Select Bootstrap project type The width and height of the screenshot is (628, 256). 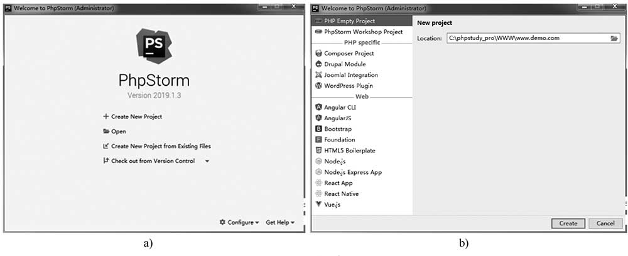tap(362, 128)
